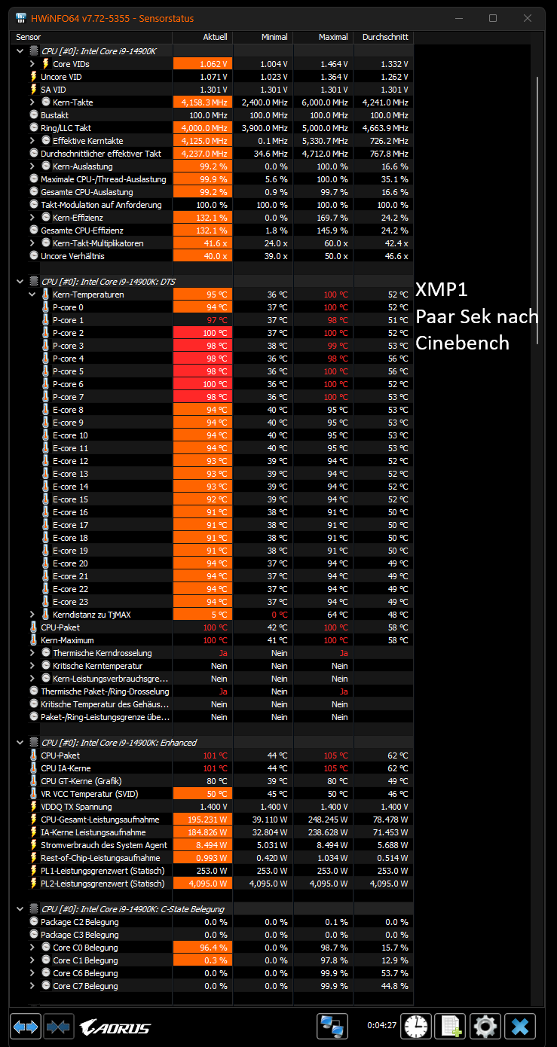The width and height of the screenshot is (557, 1047).
Task: Open the remote network monitoring icon
Action: coord(332,1027)
